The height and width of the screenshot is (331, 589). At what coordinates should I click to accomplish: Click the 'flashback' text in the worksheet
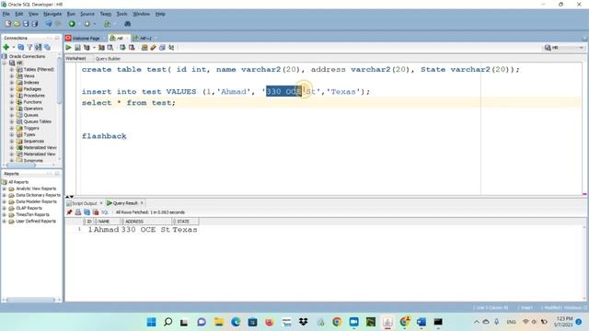click(104, 136)
